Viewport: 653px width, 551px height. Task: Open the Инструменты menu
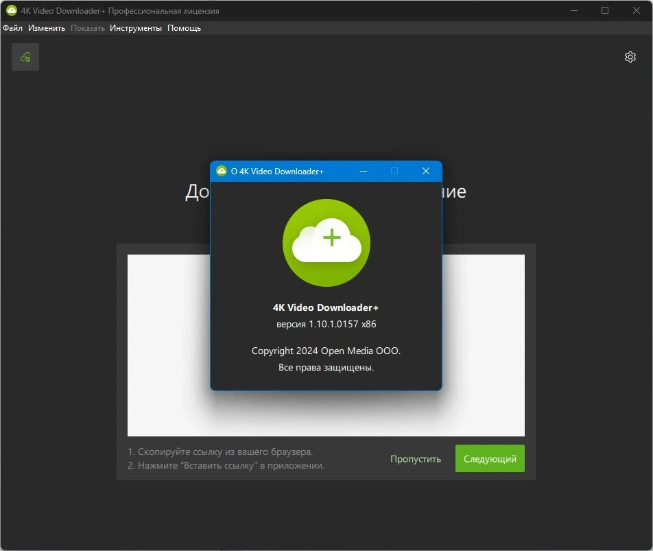coord(136,28)
